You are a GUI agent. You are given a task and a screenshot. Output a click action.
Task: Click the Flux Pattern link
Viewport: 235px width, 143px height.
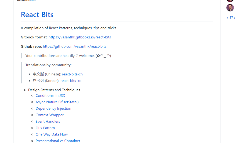(45, 128)
